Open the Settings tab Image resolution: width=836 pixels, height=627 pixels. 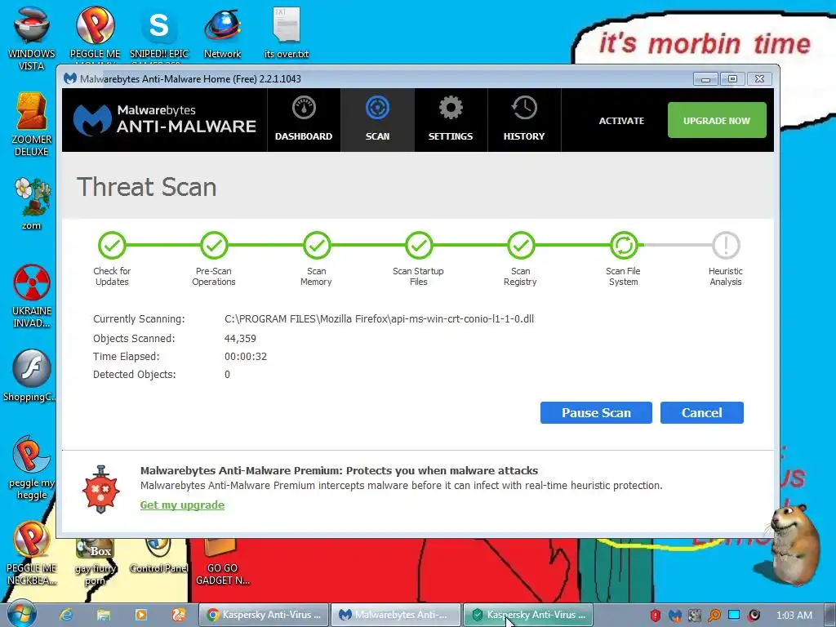451,120
